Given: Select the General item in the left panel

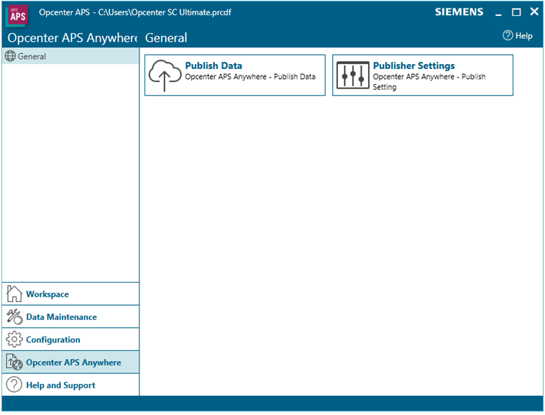Looking at the screenshot, I should (32, 56).
